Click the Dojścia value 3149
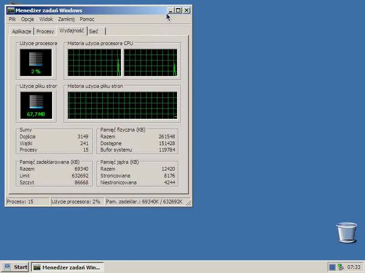Image resolution: width=365 pixels, height=273 pixels. (83, 136)
